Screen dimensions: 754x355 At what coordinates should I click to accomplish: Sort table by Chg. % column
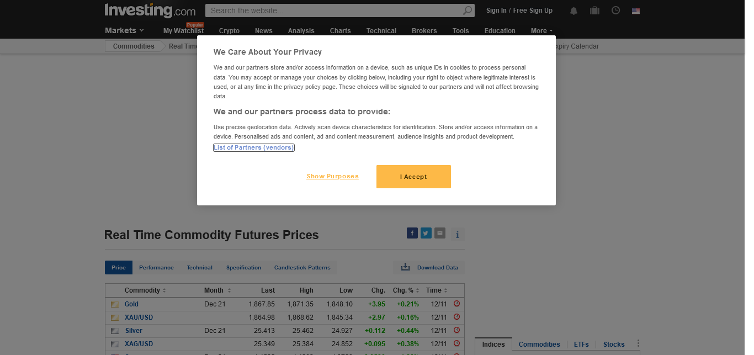[x=406, y=290]
